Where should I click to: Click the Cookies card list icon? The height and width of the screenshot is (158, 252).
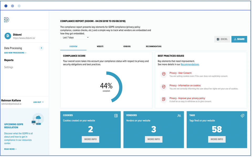coord(116,116)
